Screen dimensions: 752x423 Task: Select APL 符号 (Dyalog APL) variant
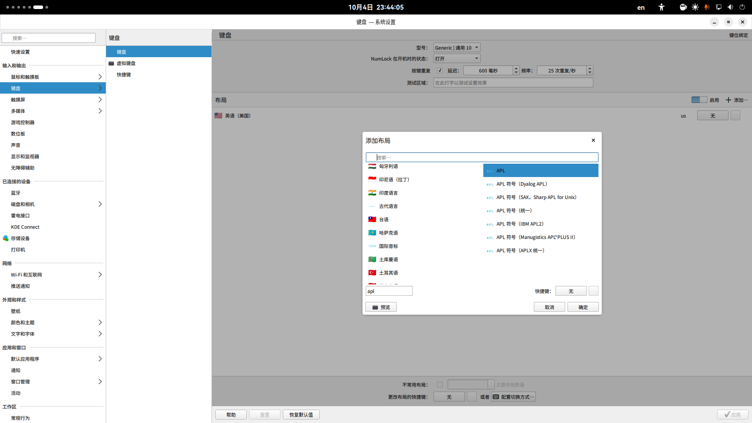(522, 184)
